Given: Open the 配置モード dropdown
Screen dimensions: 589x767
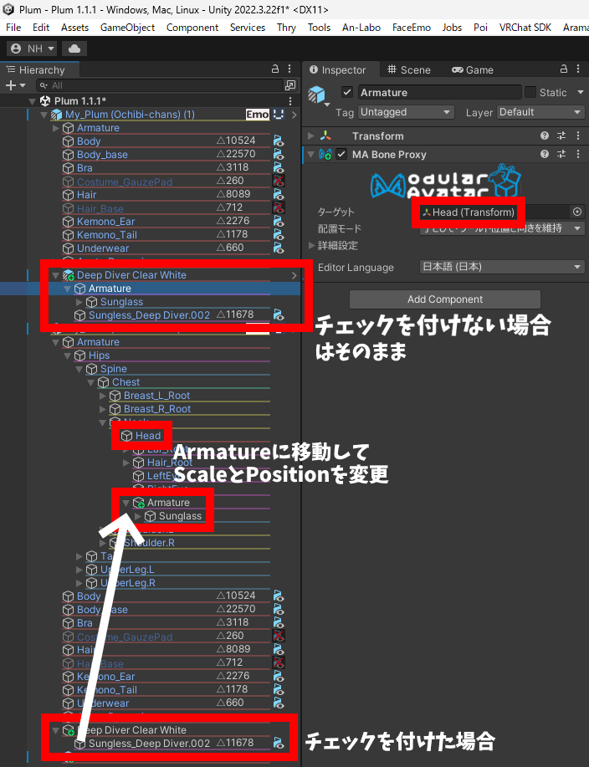Looking at the screenshot, I should click(502, 228).
